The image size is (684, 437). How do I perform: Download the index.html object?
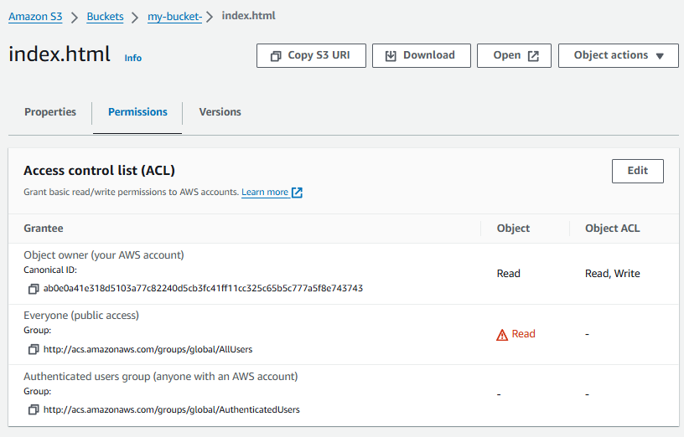(422, 55)
